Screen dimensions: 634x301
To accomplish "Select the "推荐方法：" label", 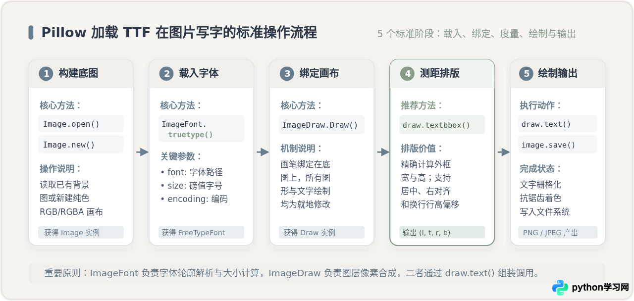I will tap(422, 105).
